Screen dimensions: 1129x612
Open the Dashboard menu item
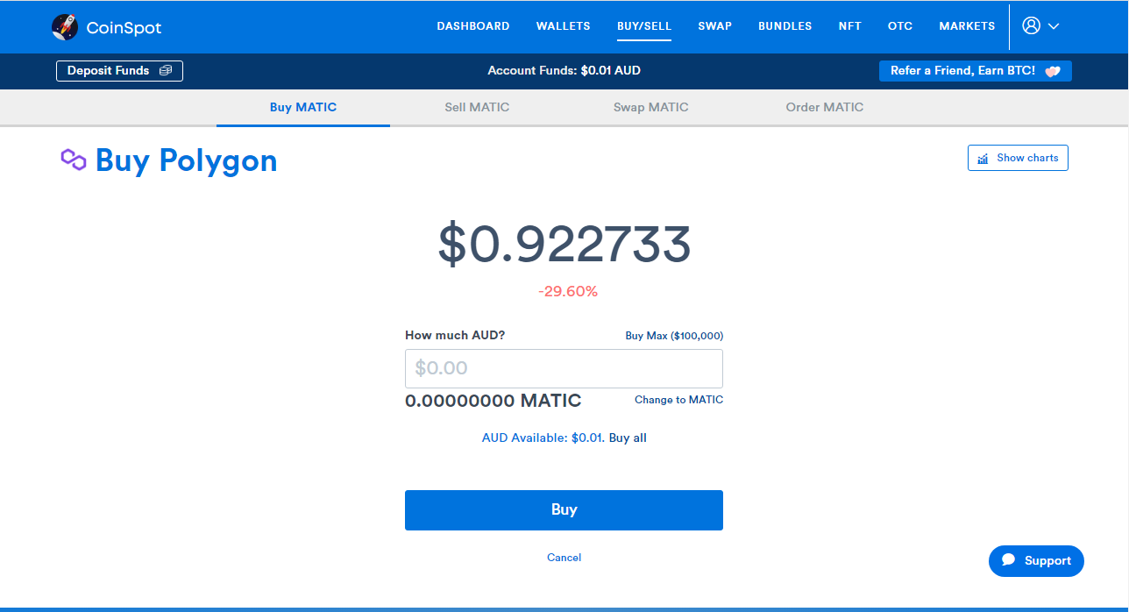point(473,26)
